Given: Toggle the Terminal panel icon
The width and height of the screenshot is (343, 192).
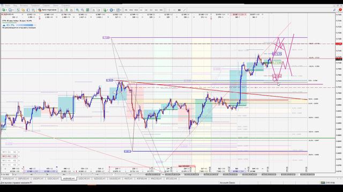Looking at the screenshot, I should pos(33,10).
